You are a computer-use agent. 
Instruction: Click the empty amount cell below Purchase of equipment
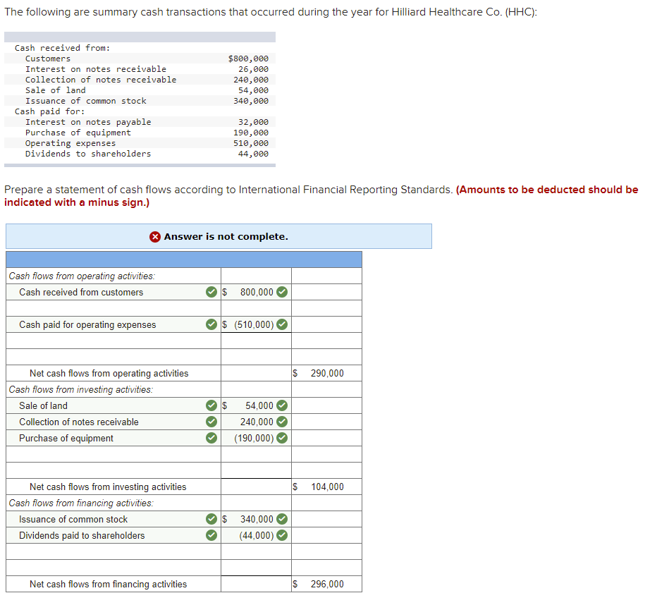tap(256, 454)
